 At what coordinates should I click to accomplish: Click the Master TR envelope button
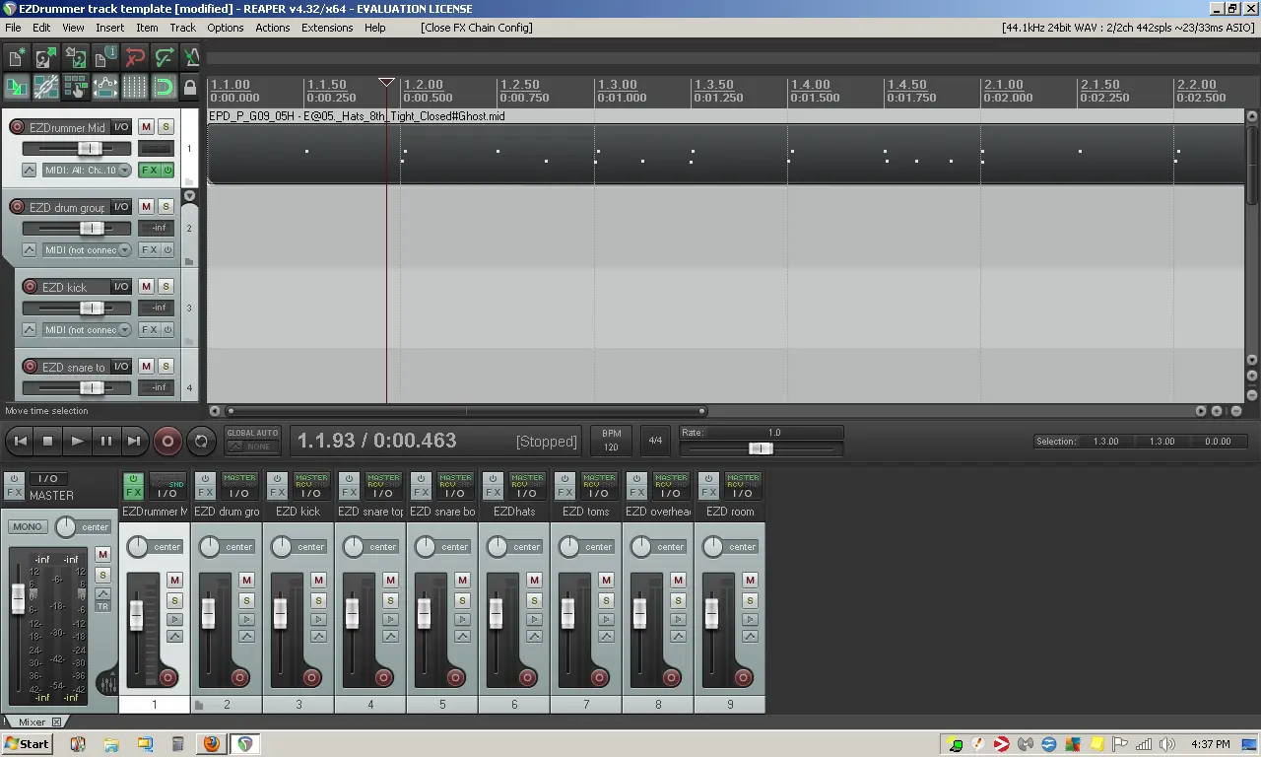point(102,606)
